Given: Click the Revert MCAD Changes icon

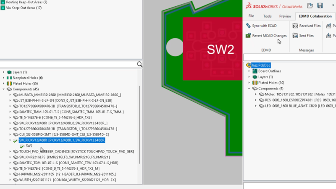Looking at the screenshot, I should (x=248, y=36).
